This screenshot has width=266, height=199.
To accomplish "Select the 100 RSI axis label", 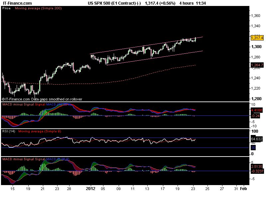I will point(255,131).
